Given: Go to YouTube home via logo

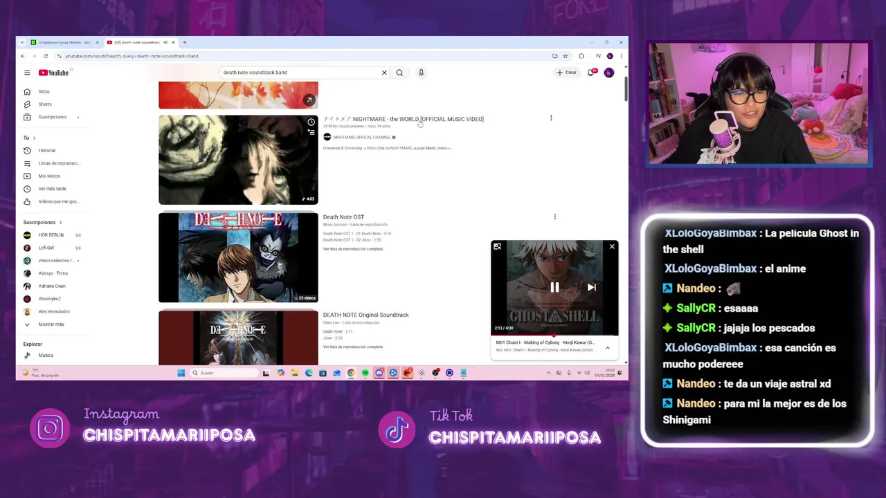Looking at the screenshot, I should point(53,73).
